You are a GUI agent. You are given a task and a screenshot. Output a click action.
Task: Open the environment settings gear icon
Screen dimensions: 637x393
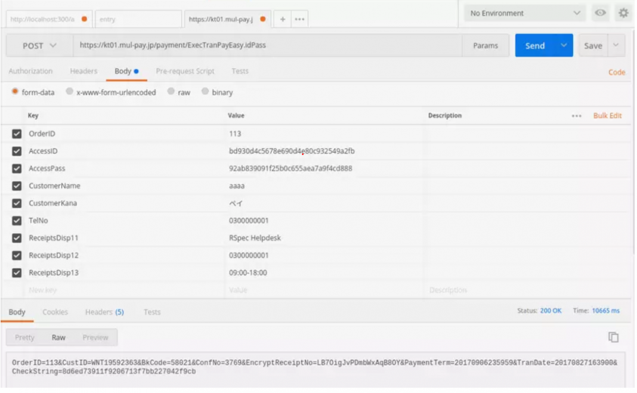pos(623,13)
